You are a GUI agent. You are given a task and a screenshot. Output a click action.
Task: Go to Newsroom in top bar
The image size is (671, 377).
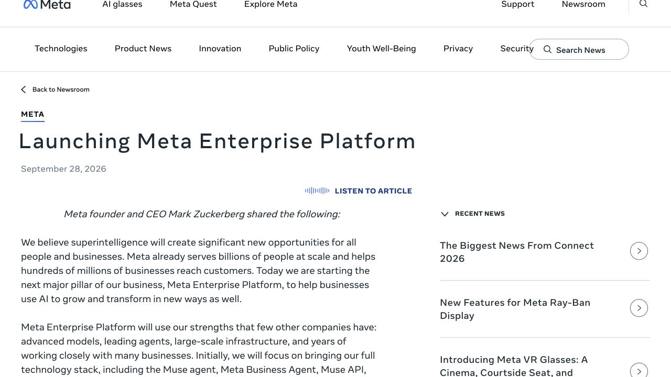pos(583,4)
